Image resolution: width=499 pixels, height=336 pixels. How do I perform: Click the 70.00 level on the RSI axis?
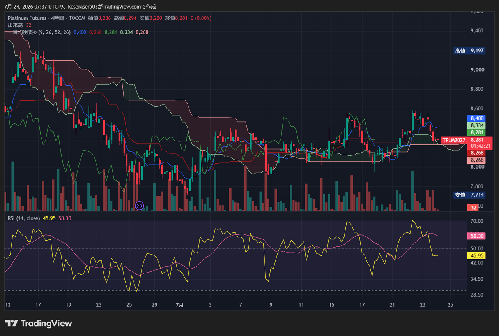click(477, 221)
